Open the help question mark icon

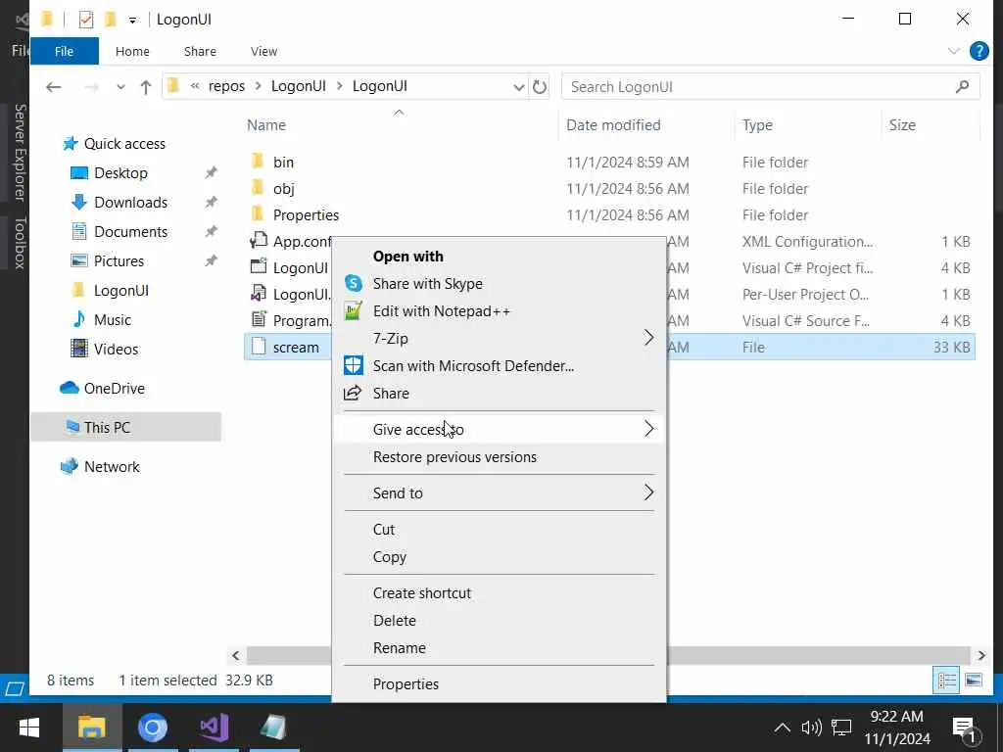979,51
